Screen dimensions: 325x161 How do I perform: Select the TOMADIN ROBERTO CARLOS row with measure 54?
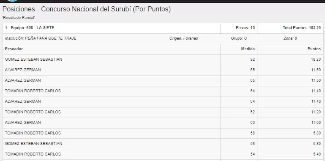(163, 154)
